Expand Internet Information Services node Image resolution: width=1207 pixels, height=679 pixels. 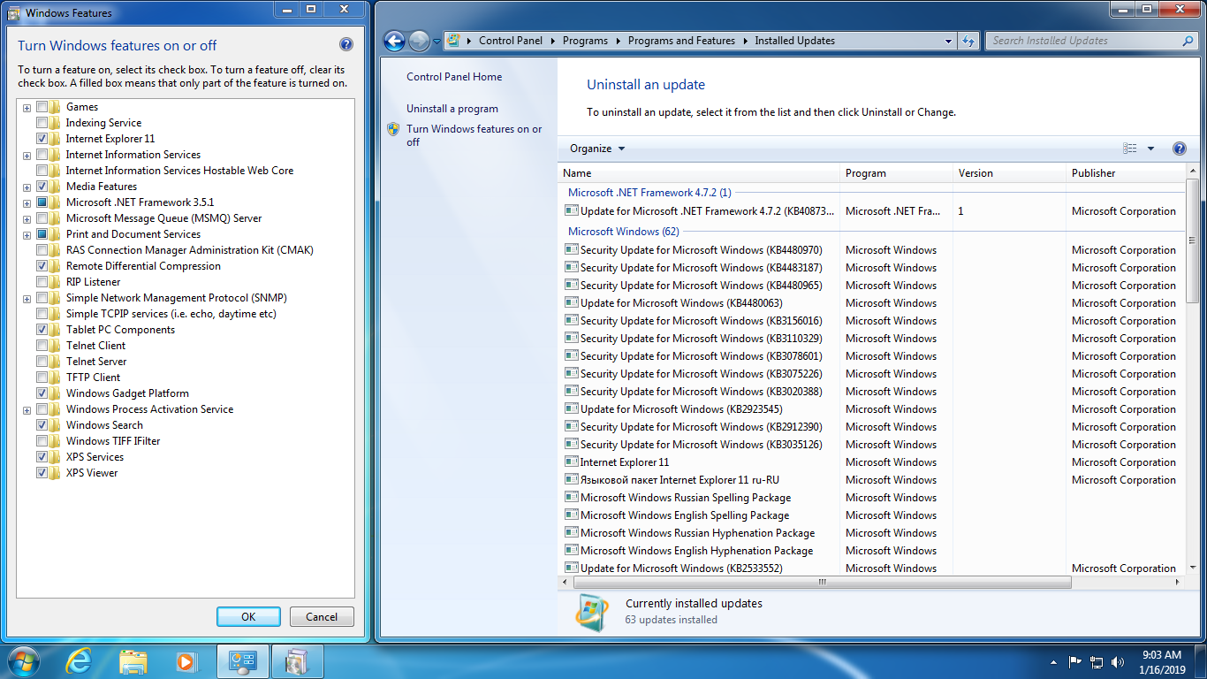(x=27, y=155)
